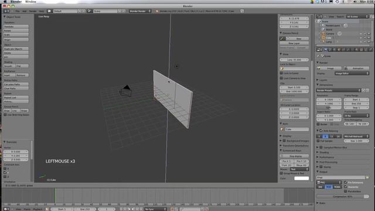
Task: Select the Camera item in outliner
Action: 330,34
